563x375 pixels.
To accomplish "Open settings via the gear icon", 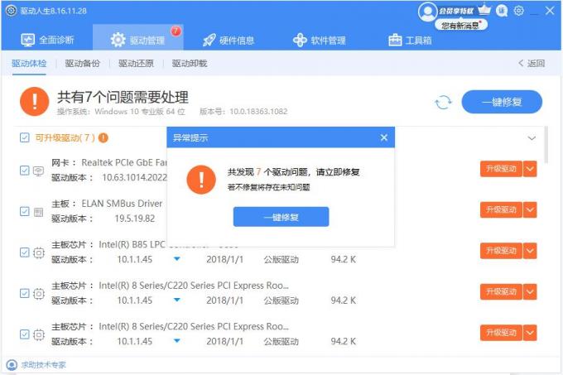I will 518,11.
